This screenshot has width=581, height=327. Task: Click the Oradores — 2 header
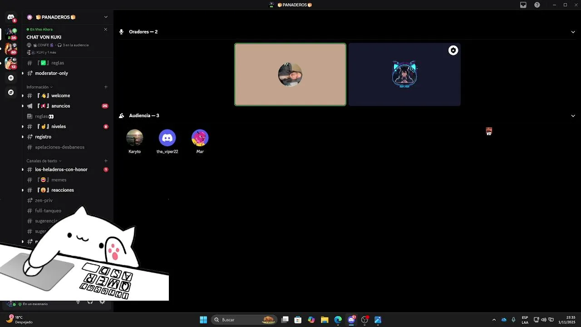pos(143,32)
